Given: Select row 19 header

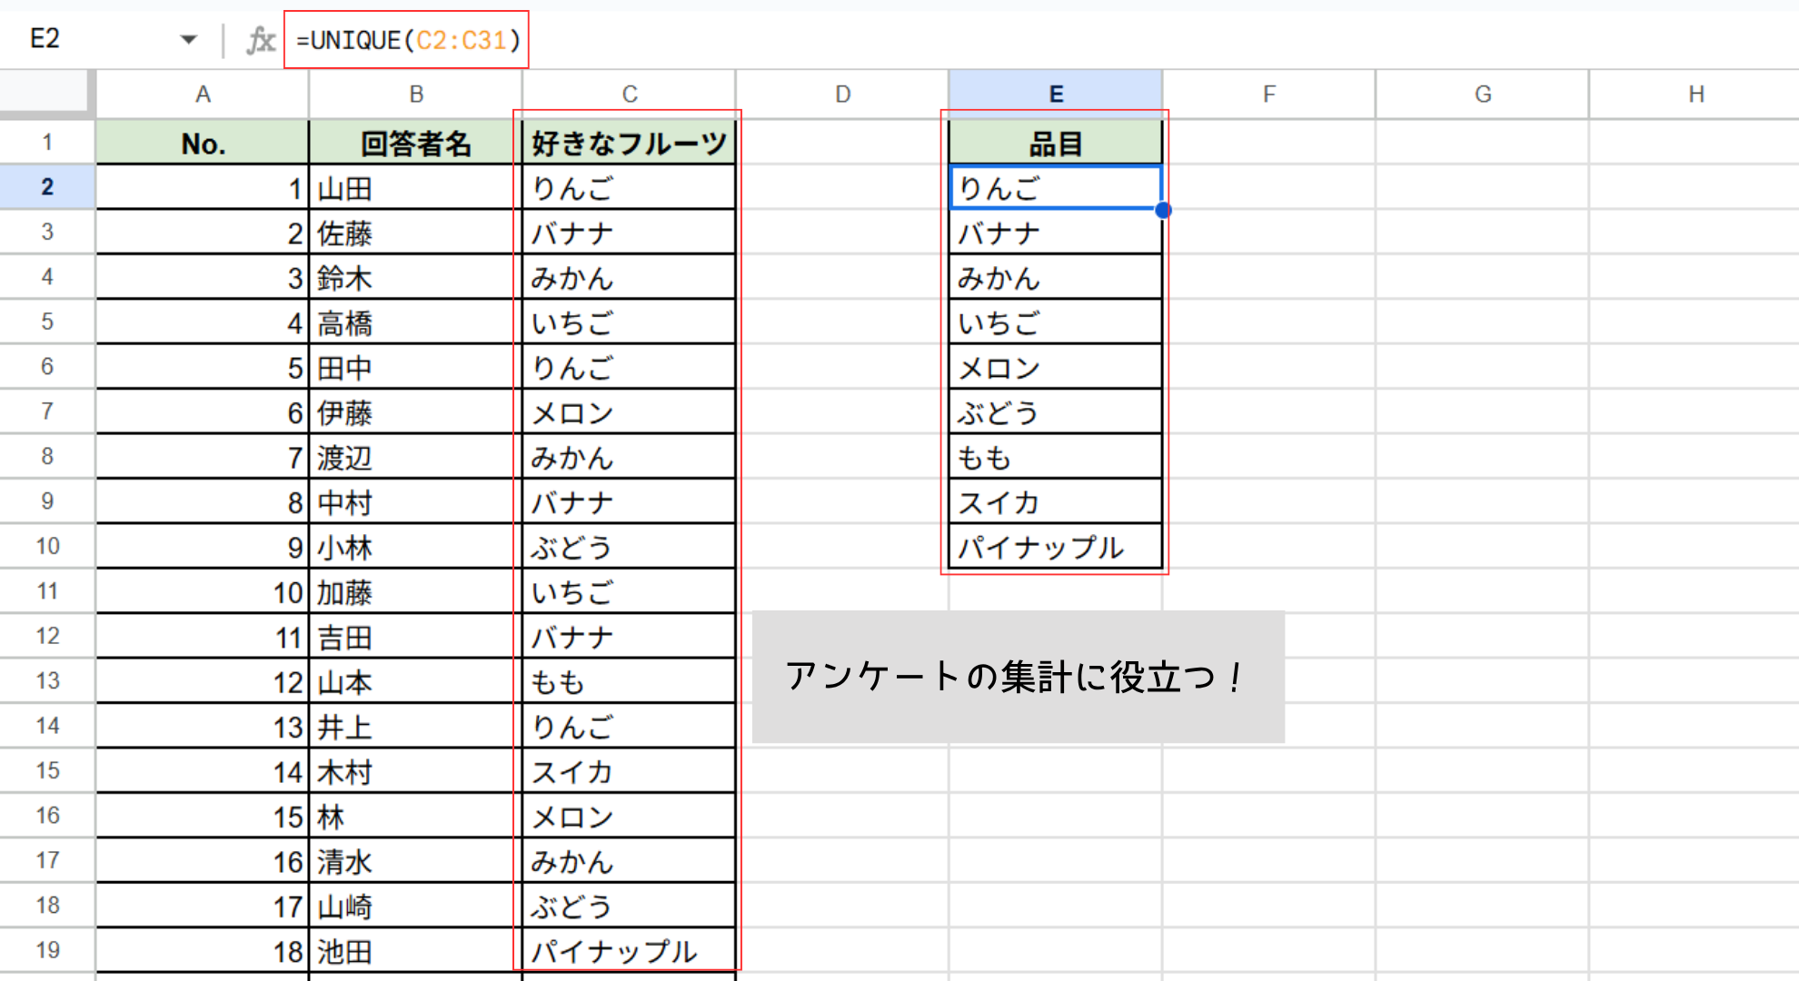Looking at the screenshot, I should (x=47, y=951).
